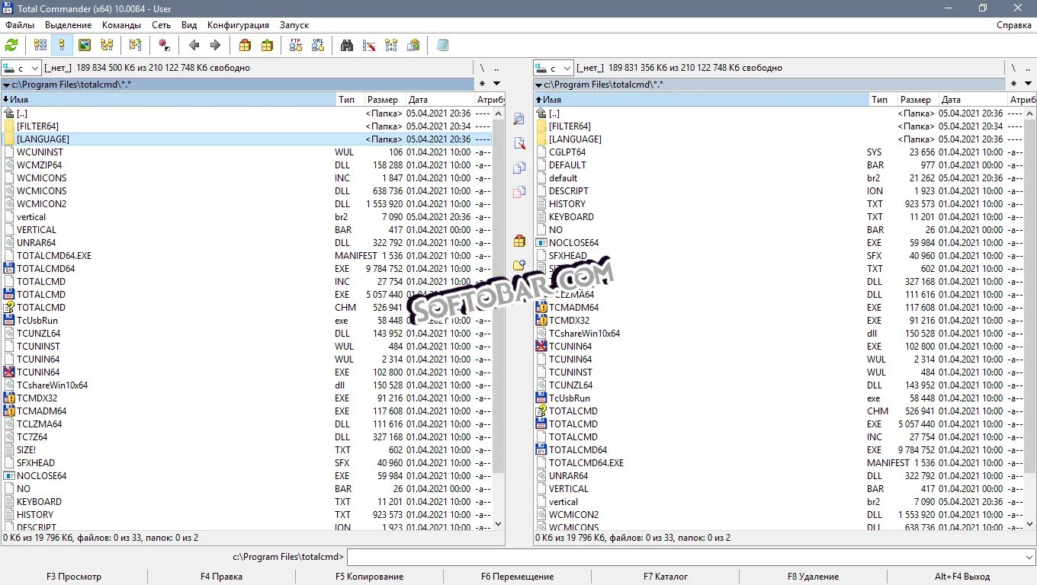Open the URL new FTP connection icon

tap(318, 45)
